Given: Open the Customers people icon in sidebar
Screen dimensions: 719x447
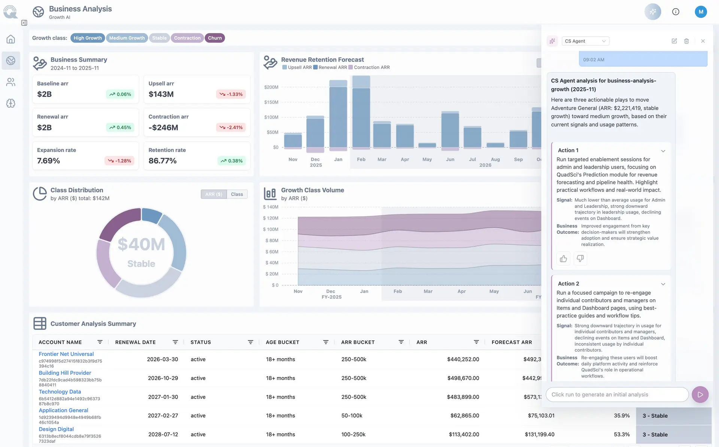Looking at the screenshot, I should pos(11,82).
